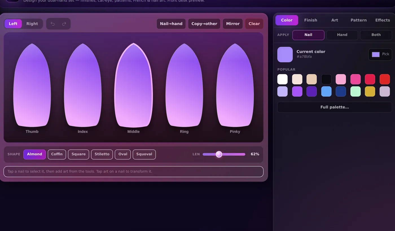The image size is (395, 231).
Task: Open the Finish tab
Action: point(311,20)
